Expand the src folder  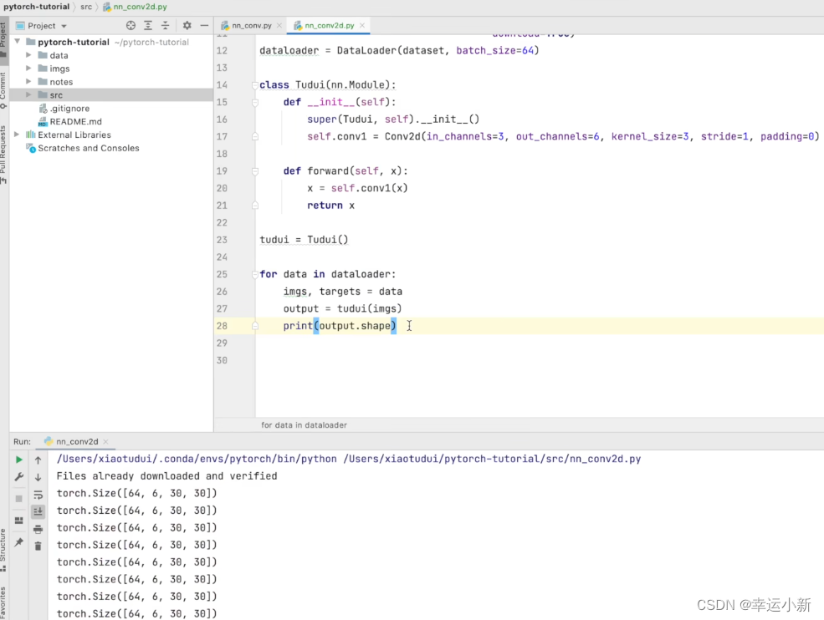click(29, 95)
